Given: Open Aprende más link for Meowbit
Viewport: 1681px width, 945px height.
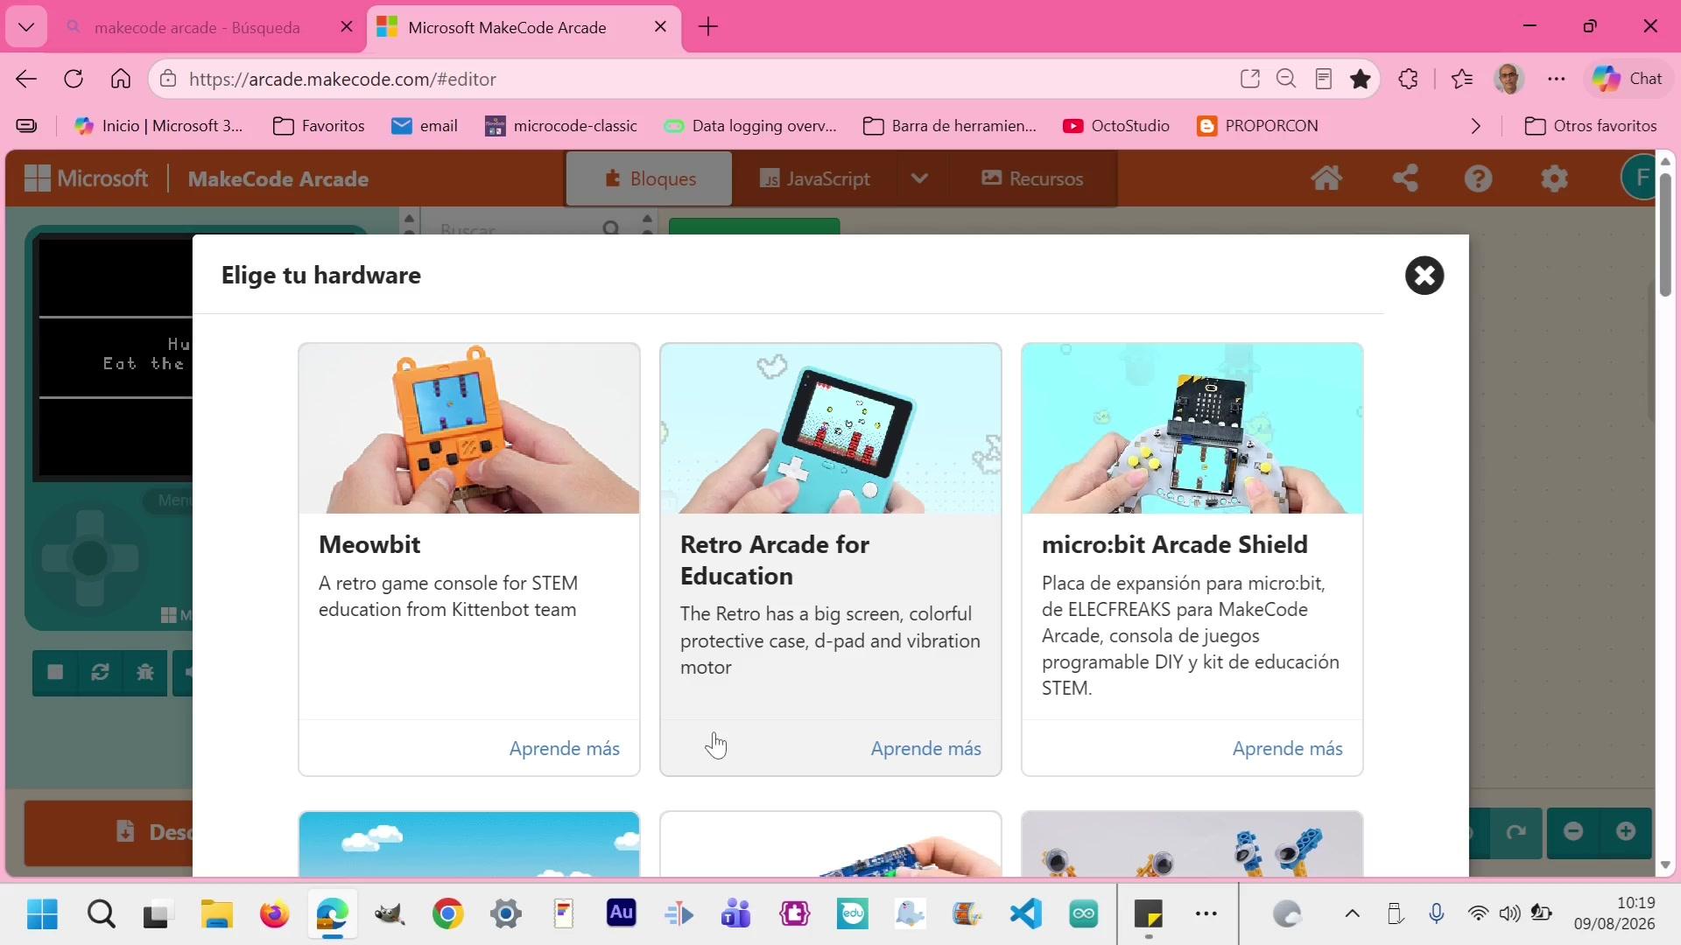Looking at the screenshot, I should (x=565, y=749).
